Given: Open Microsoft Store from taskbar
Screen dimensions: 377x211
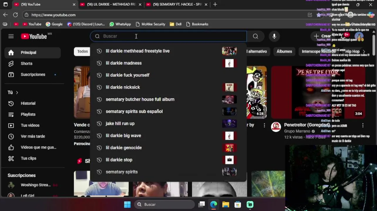Looking at the screenshot, I should pyautogui.click(x=238, y=205).
